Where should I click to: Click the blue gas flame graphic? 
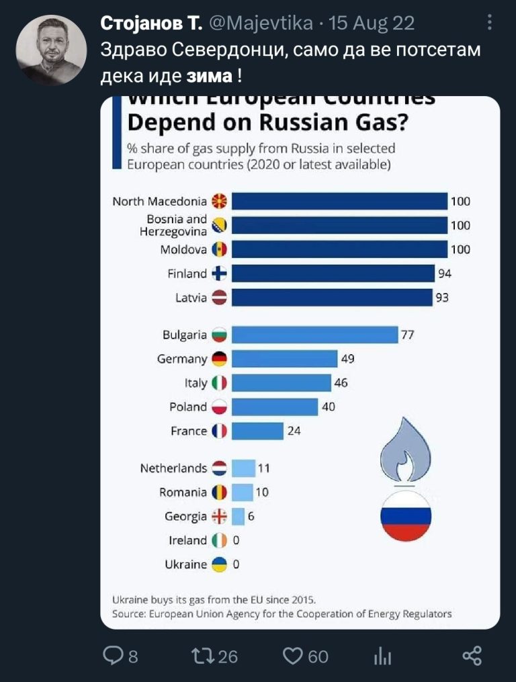pos(405,450)
